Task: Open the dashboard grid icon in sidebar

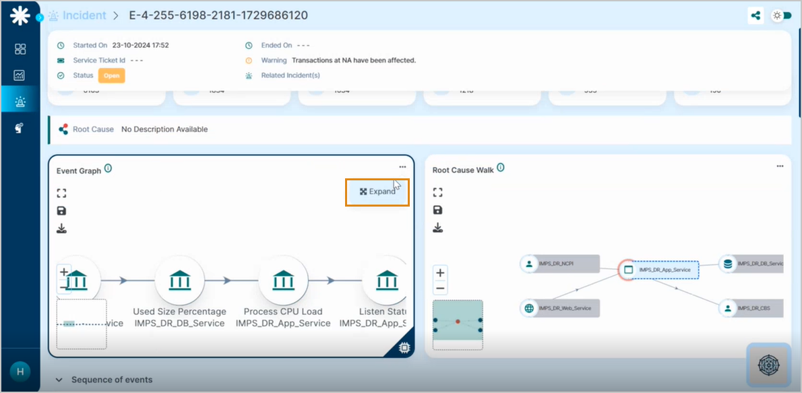Action: [x=20, y=49]
